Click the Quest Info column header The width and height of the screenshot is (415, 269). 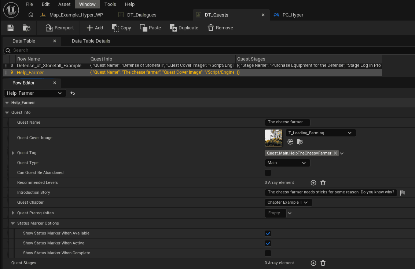pyautogui.click(x=162, y=59)
